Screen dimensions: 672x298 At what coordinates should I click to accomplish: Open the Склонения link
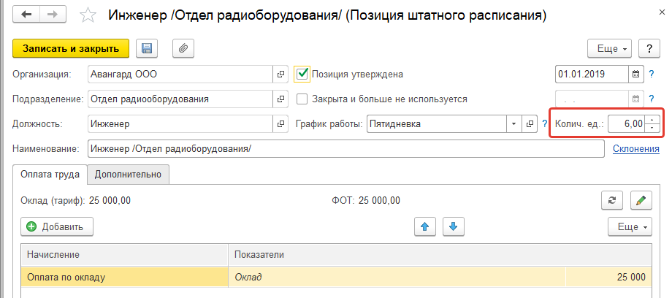(635, 149)
